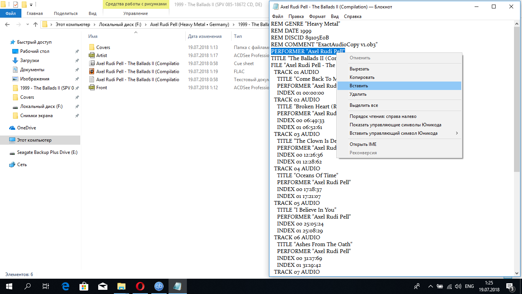522x294 pixels.
Task: Open Task View on the taskbar
Action: coord(46,286)
